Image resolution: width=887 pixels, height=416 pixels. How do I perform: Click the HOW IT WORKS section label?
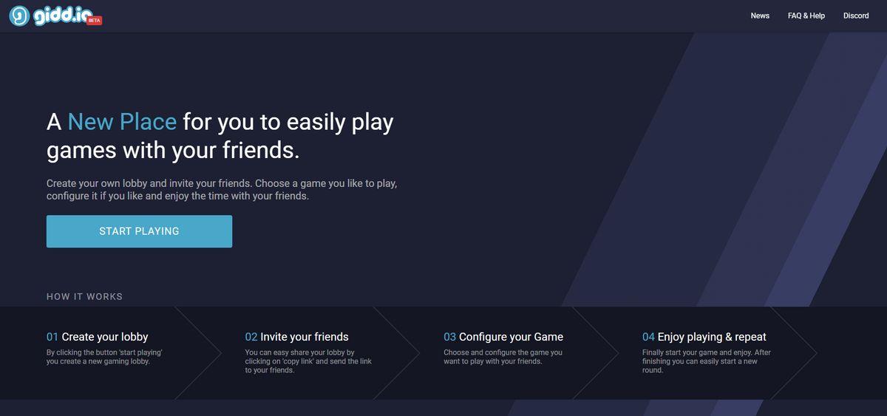[84, 296]
